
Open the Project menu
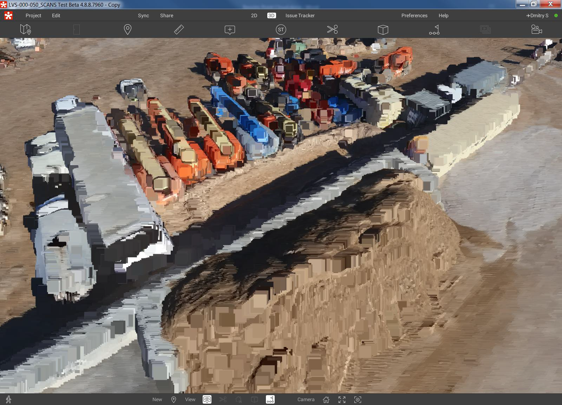(33, 15)
